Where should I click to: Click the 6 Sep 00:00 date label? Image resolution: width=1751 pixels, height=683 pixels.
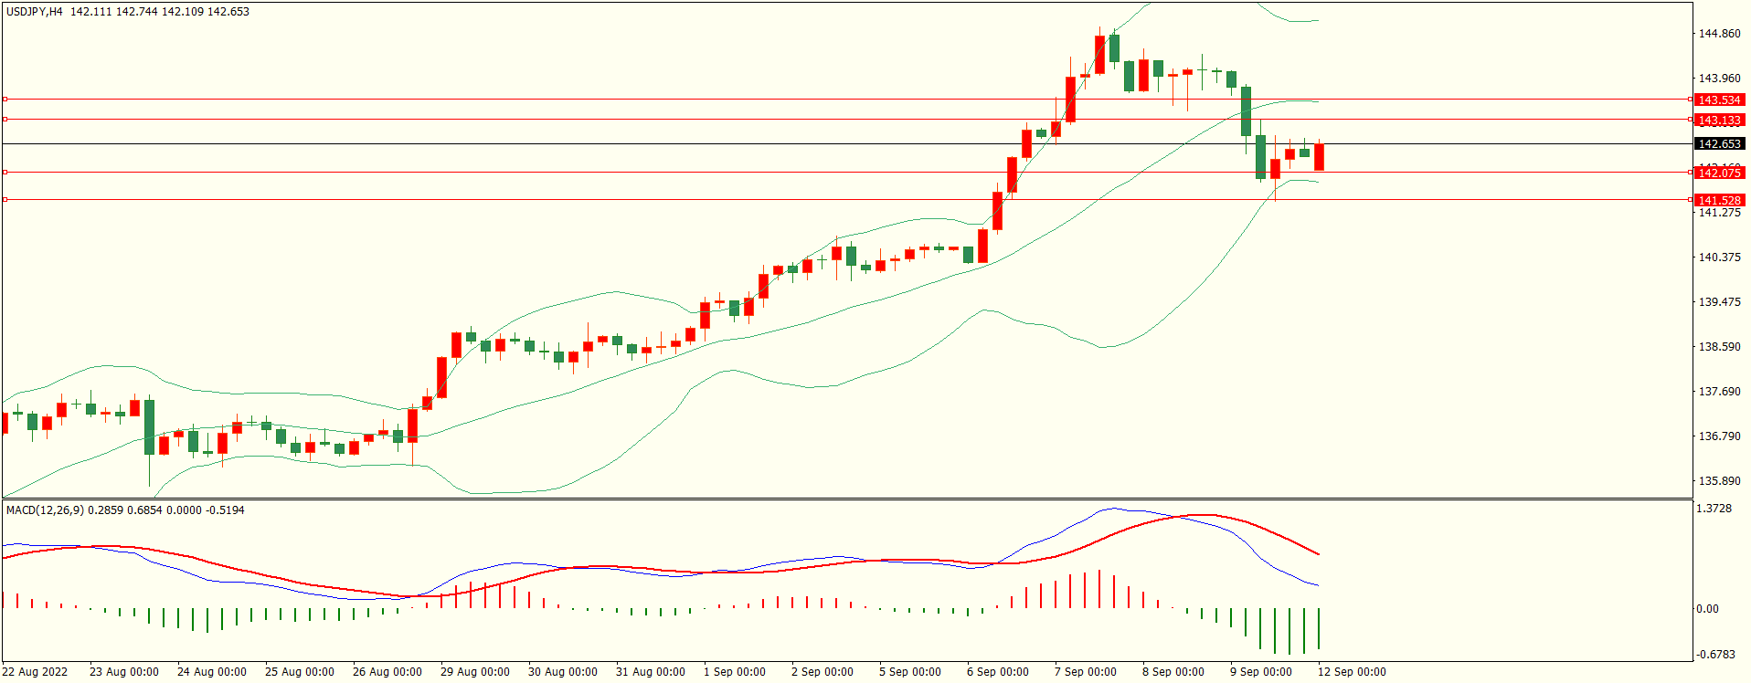coord(998,672)
